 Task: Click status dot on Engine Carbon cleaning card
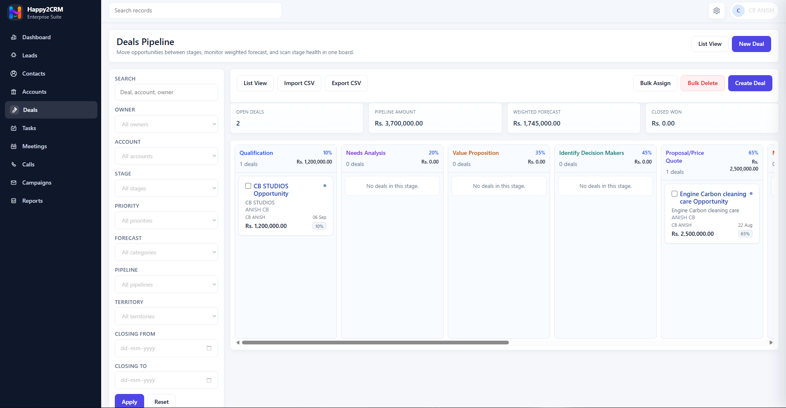tap(751, 194)
